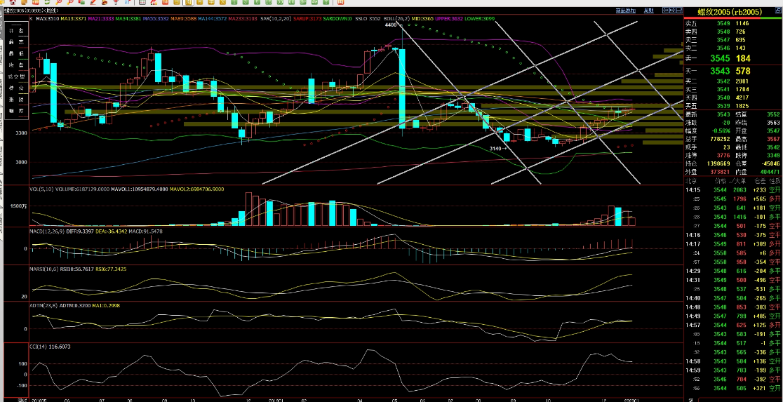Click the 14:29 tick trade row
This screenshot has height=402, width=783.
click(733, 272)
